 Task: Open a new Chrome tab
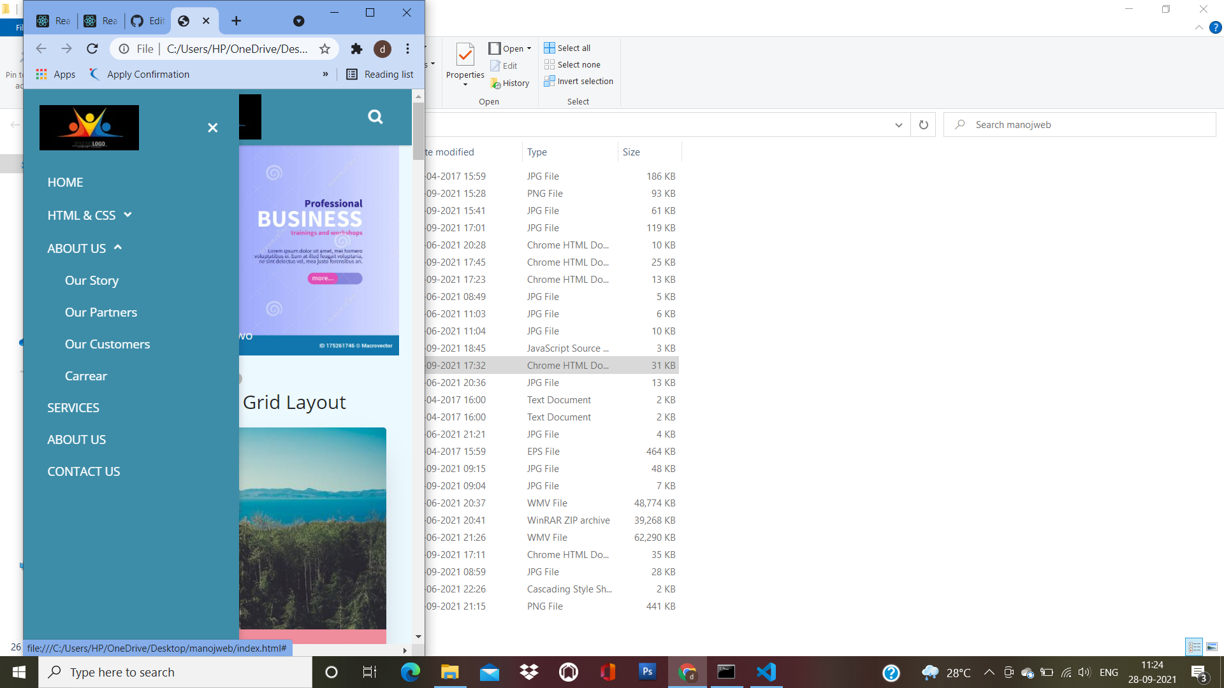pos(237,21)
